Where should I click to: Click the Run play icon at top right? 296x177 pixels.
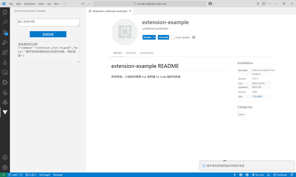258,4
